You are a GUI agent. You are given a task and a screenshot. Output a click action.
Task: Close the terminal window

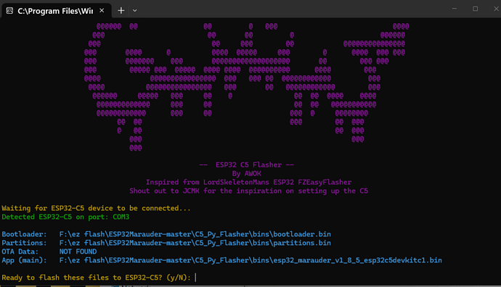pos(496,9)
